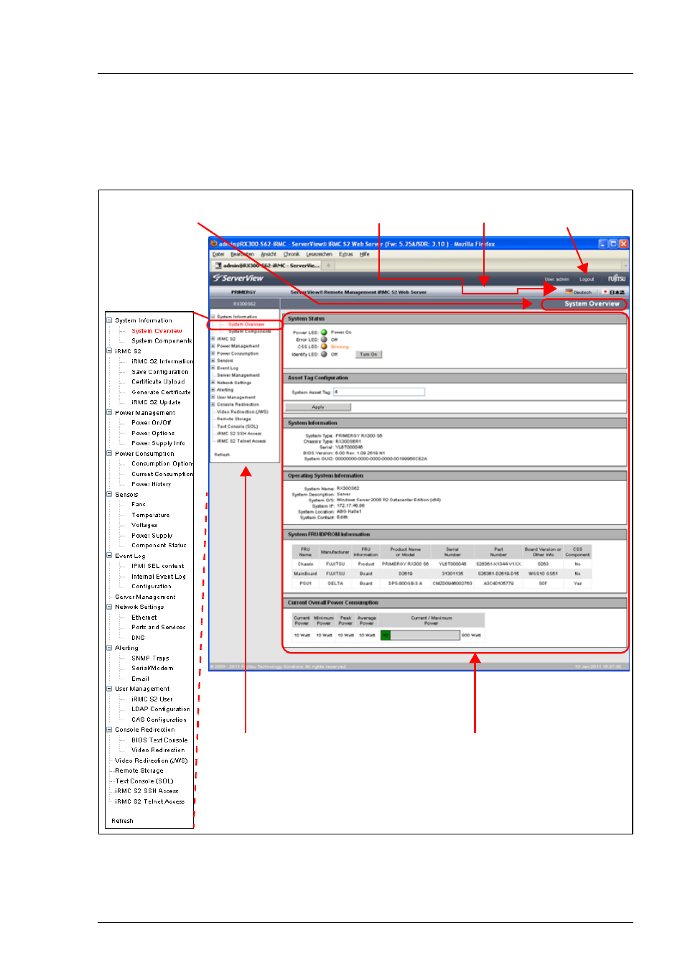Viewport: 685px width, 968px height.
Task: Collapse iRMC S2 node in enlarged tree
Action: [109, 351]
